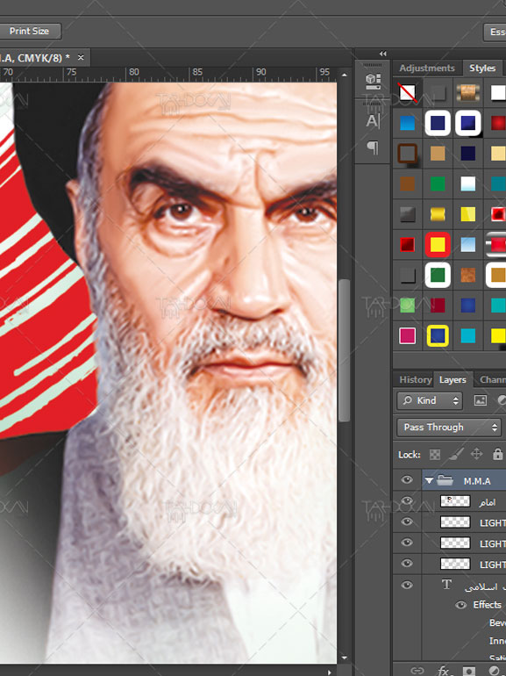Apply the blue square with yellow border style
This screenshot has height=676, width=506.
438,336
